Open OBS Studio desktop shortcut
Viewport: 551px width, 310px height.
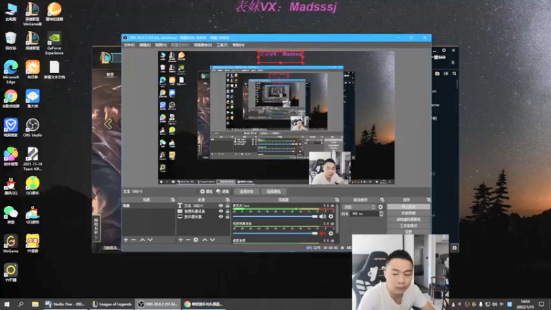tap(32, 127)
